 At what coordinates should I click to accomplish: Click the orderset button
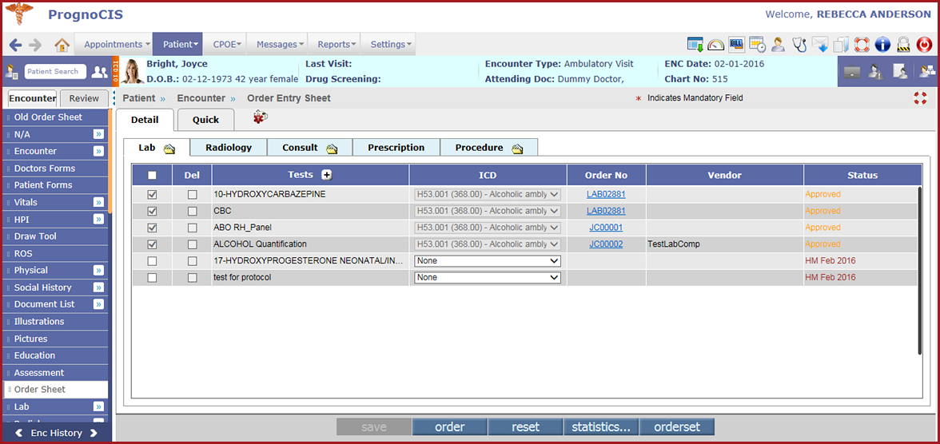coord(678,427)
